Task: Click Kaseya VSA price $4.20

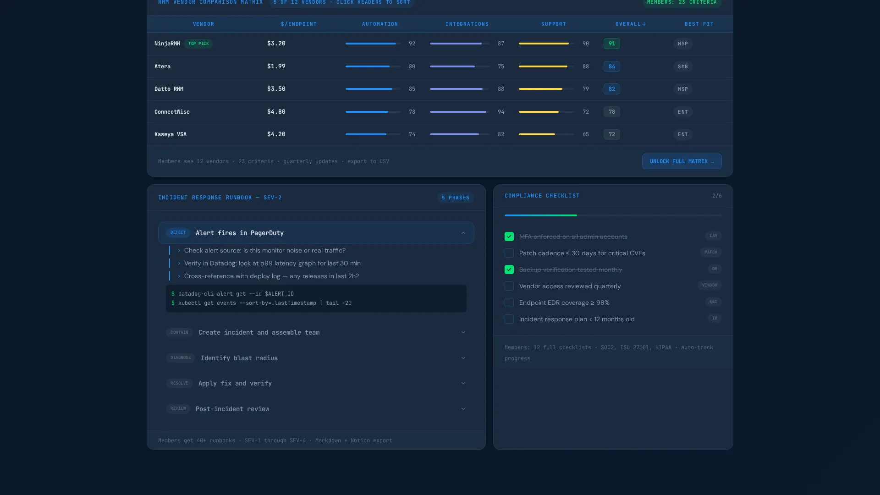Action: 276,134
